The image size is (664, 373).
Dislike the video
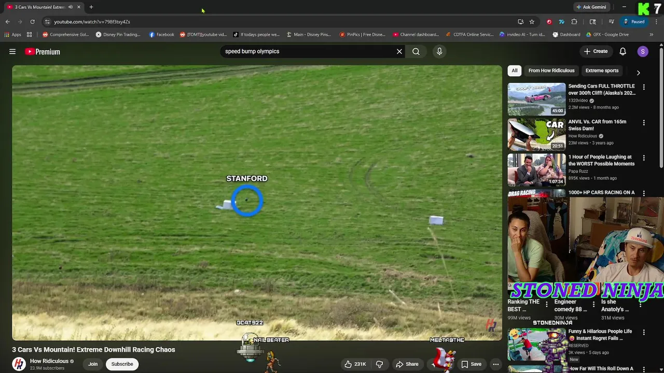[380, 364]
